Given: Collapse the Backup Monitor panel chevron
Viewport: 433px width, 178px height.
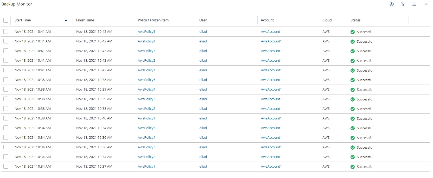Looking at the screenshot, I should point(426,4).
